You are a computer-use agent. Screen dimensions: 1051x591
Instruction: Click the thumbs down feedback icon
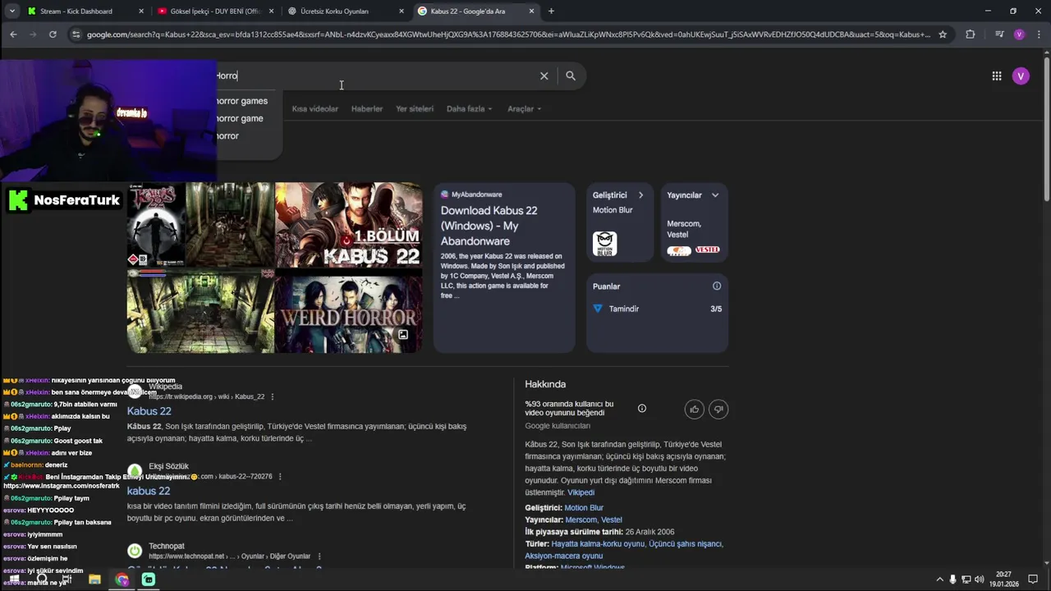click(x=718, y=409)
